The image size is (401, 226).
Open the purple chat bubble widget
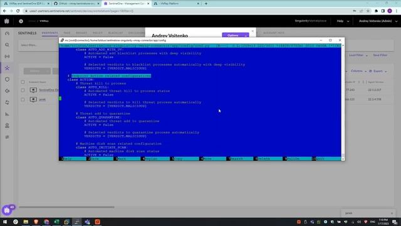click(7, 210)
